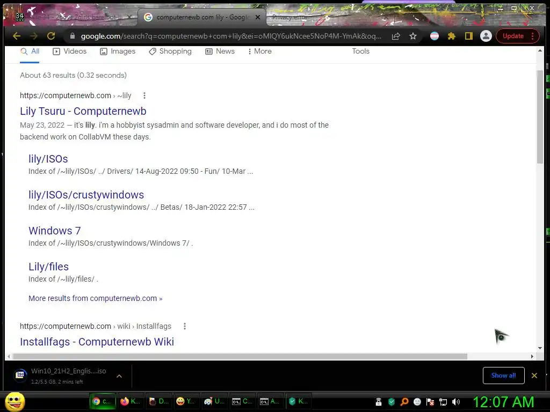Open the Installfags - Computernewb Wiki result
The image size is (550, 412).
point(97,342)
